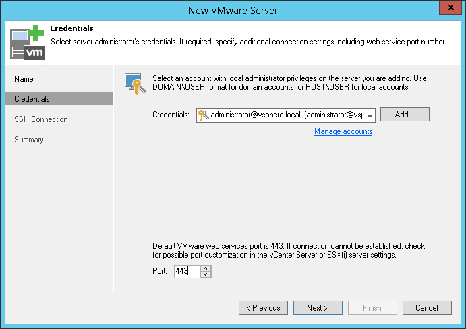Click the 'Default VMware web services port is 443' text
The width and height of the screenshot is (466, 329).
tap(218, 246)
